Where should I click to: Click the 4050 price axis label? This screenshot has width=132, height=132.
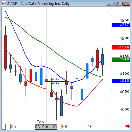[124, 92]
